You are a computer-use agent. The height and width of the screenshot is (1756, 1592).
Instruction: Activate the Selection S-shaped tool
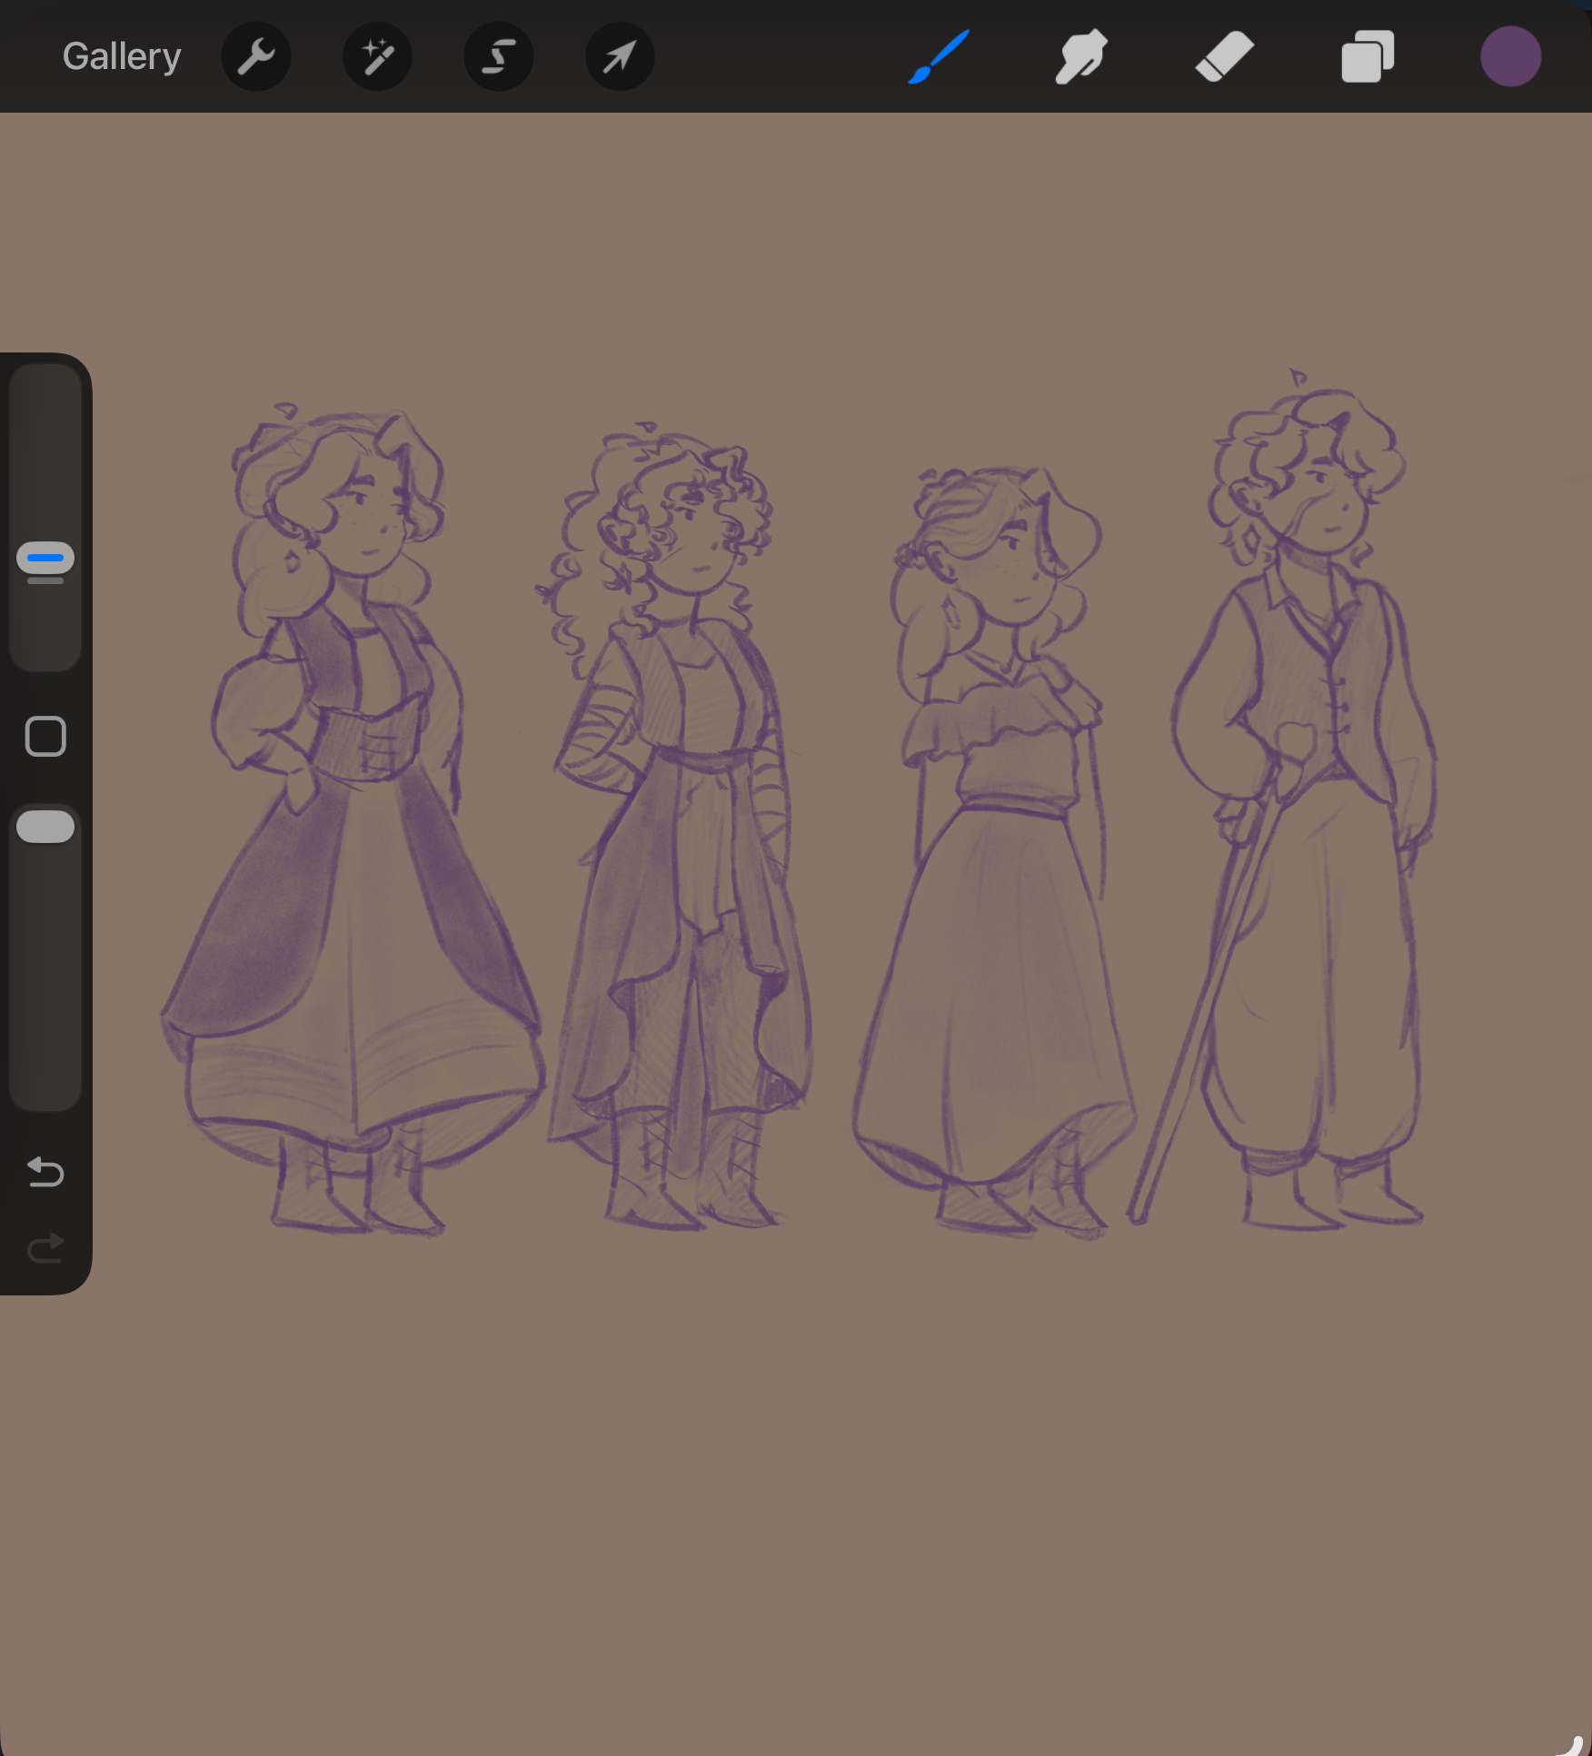point(498,57)
